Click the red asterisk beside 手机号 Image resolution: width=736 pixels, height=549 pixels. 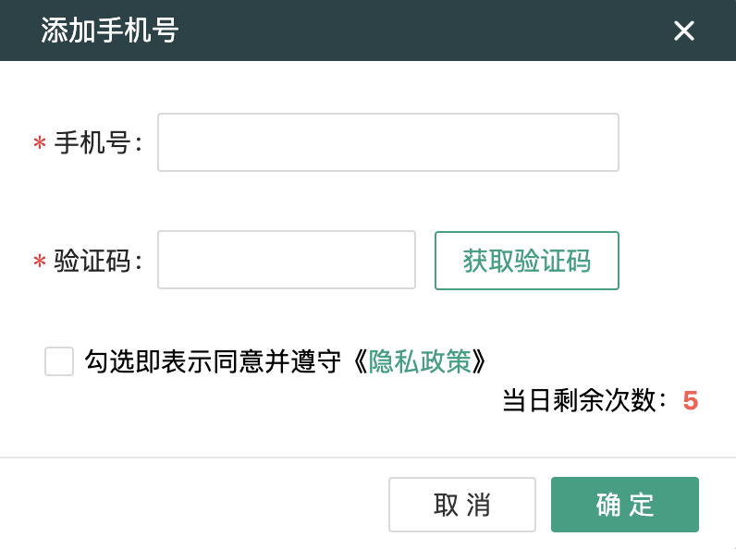tap(40, 143)
